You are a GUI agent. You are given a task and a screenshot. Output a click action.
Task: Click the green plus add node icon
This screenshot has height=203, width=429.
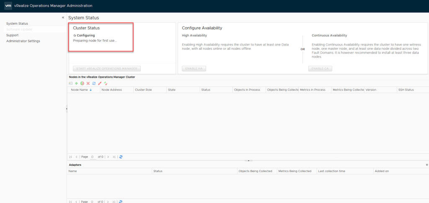[77, 84]
